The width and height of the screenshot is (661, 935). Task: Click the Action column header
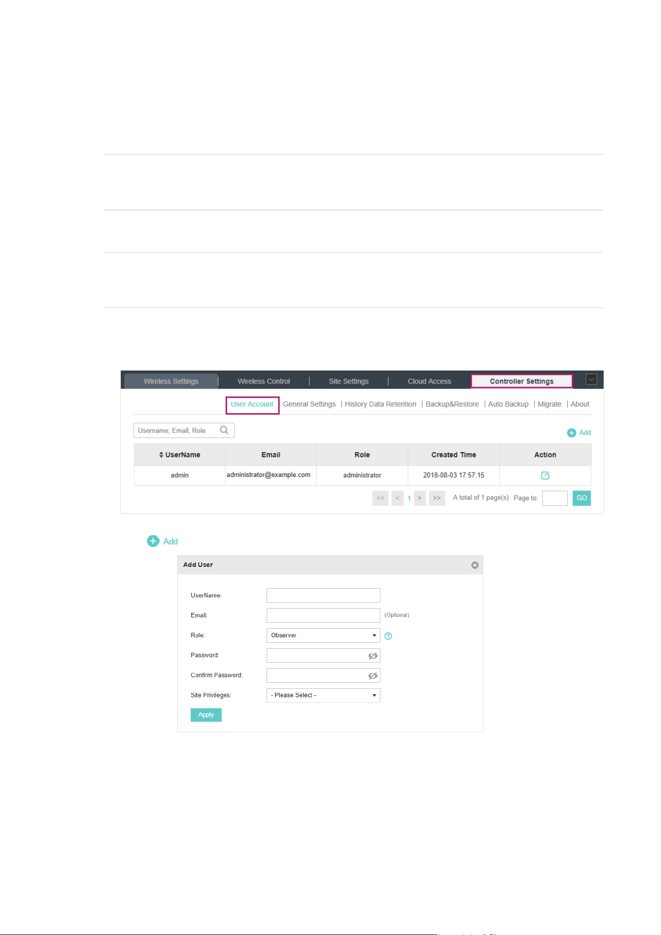(545, 455)
